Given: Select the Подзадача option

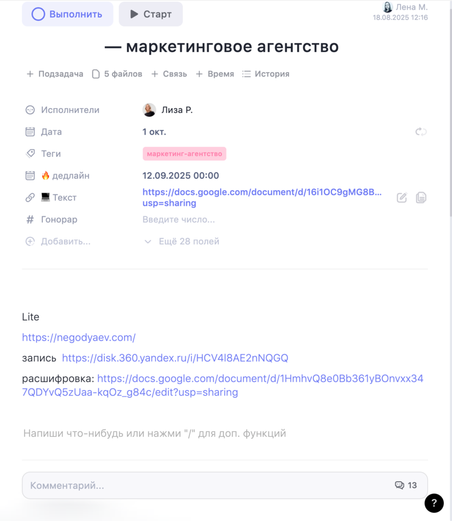Looking at the screenshot, I should click(54, 74).
